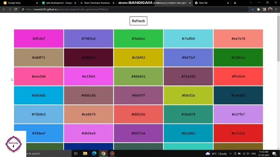The height and width of the screenshot is (157, 280).
Task: Click the #9037a4 violet swatch
Action: click(x=138, y=133)
